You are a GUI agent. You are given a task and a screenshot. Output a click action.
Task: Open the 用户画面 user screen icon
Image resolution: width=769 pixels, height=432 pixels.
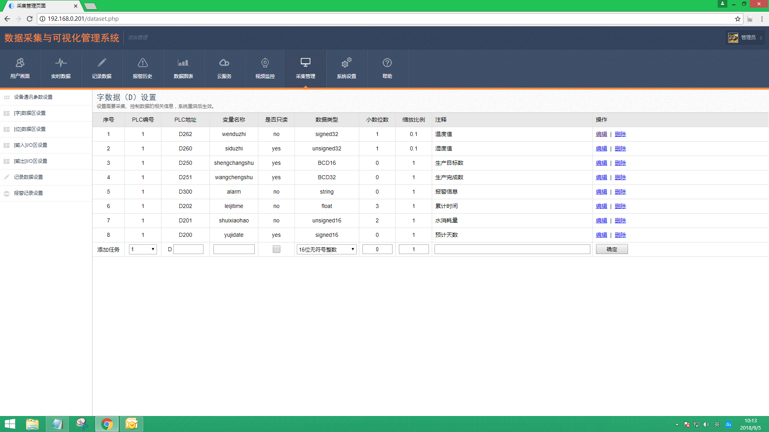(x=20, y=63)
